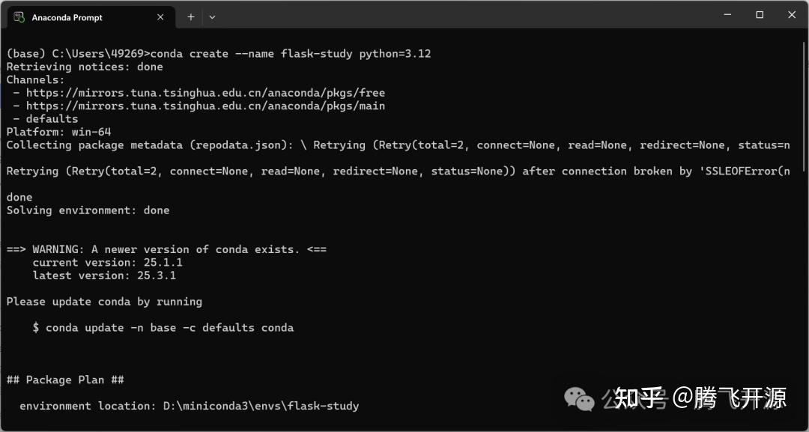Screen dimensions: 809x432
Task: Click the Package Plan heading line
Action: (65, 380)
